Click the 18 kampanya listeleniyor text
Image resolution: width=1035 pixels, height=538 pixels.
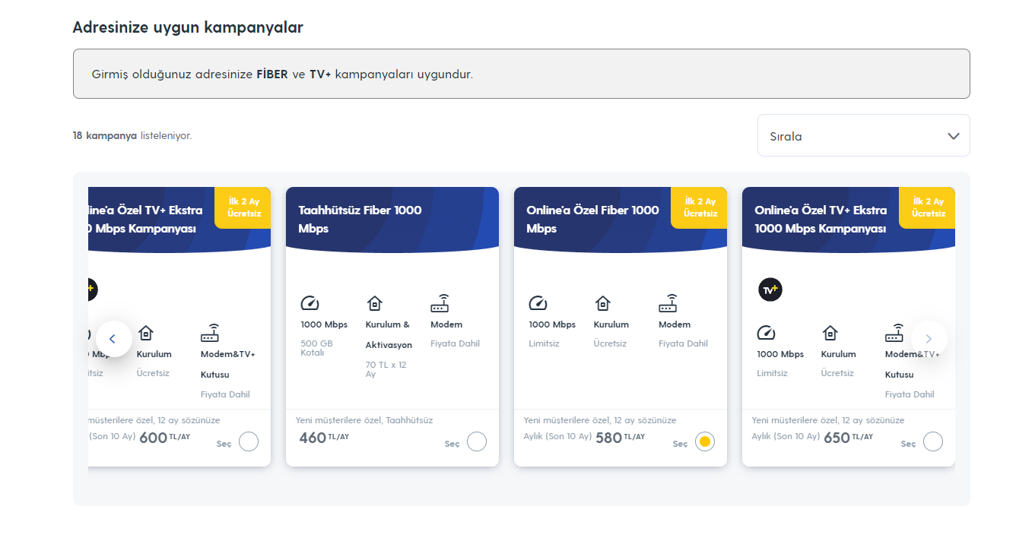(x=132, y=136)
